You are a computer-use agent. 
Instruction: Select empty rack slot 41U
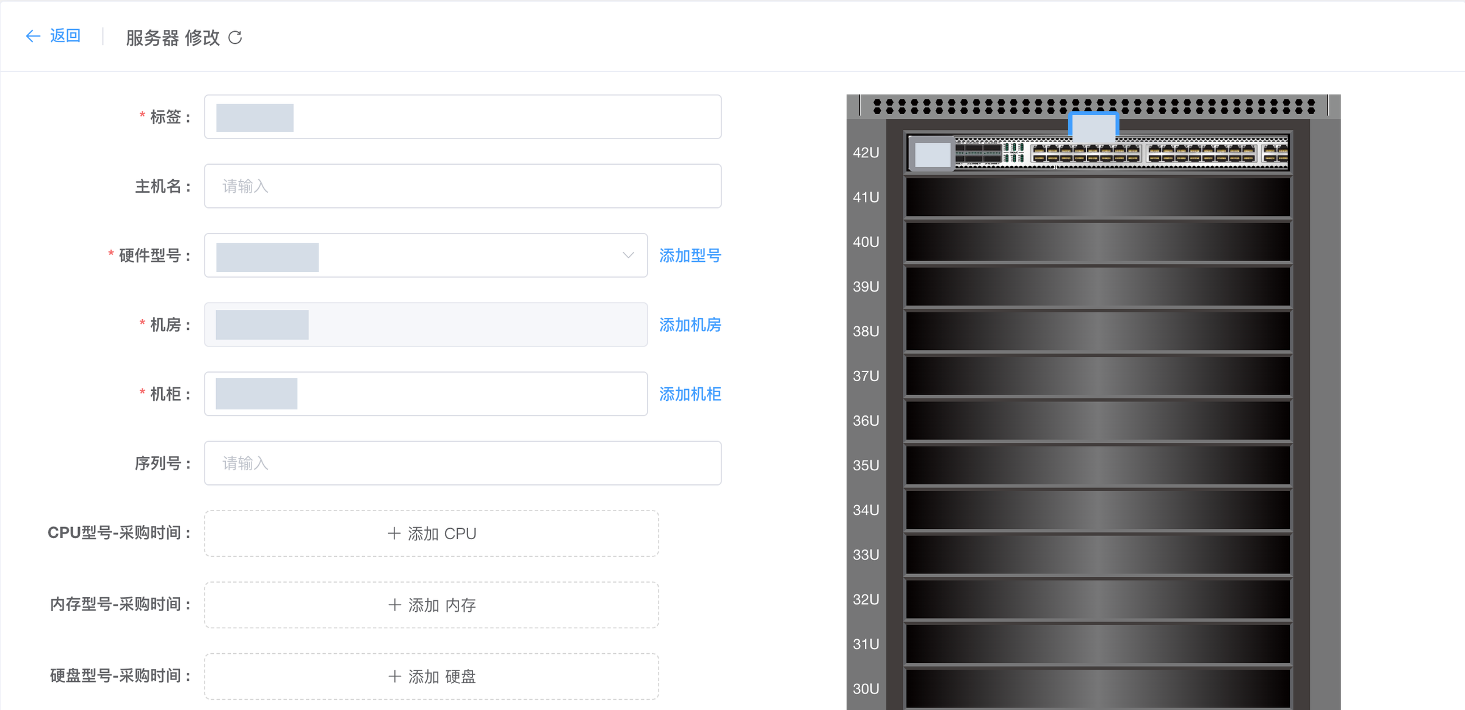(x=1098, y=197)
